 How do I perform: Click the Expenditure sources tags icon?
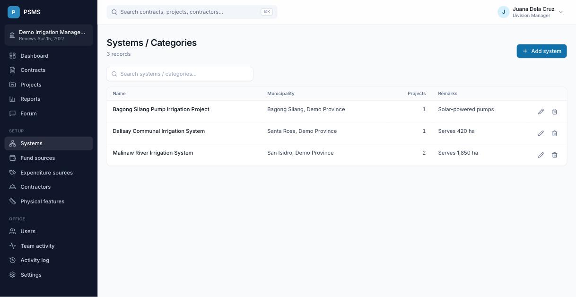coord(13,173)
